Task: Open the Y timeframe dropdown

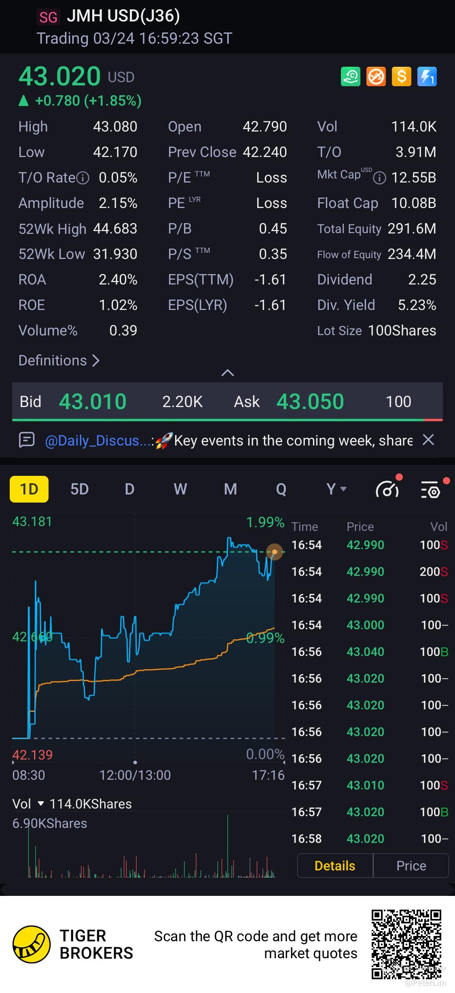Action: (336, 489)
